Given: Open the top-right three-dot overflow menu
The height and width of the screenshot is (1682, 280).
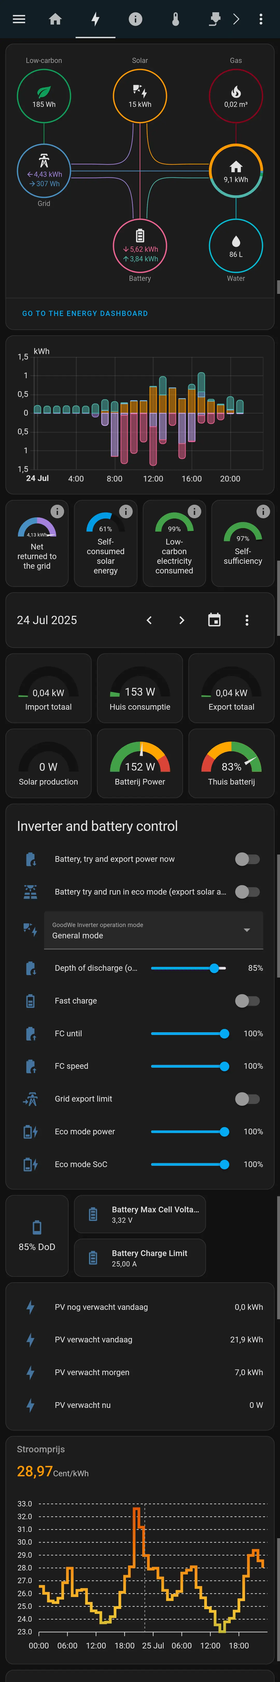Looking at the screenshot, I should pos(261,19).
